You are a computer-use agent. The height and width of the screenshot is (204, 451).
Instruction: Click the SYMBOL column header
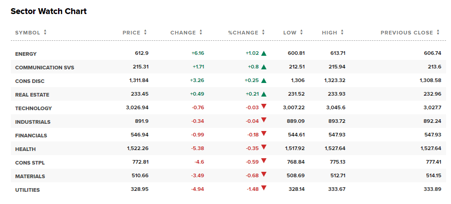click(x=28, y=33)
